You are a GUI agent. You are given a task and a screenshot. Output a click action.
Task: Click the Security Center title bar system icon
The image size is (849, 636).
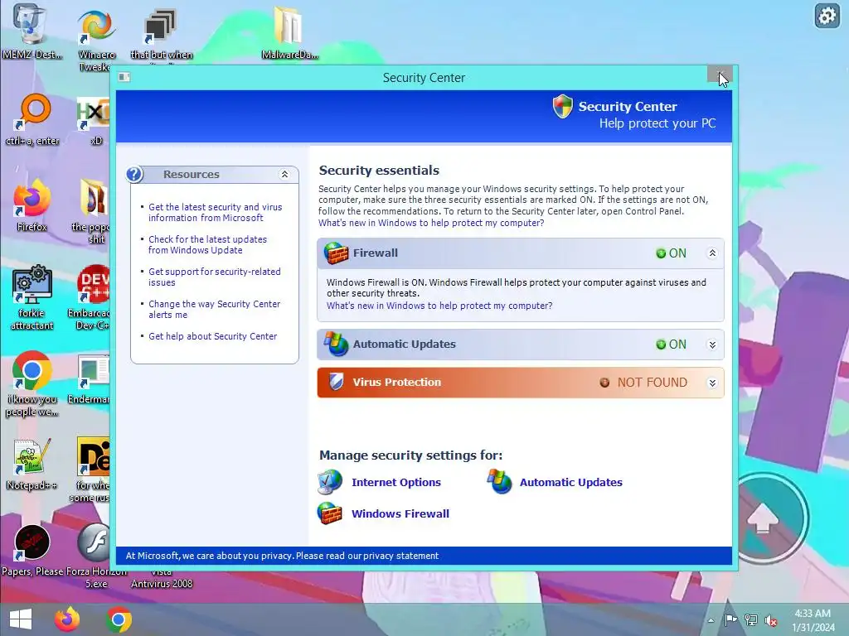click(x=124, y=77)
